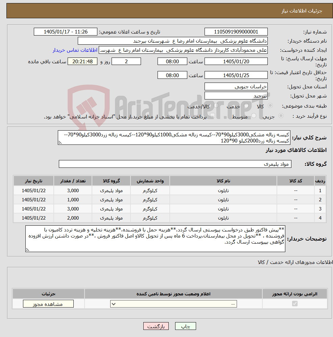Click مواد پلیمری group in row 4
Screen dimensions: 333x337
111,218
